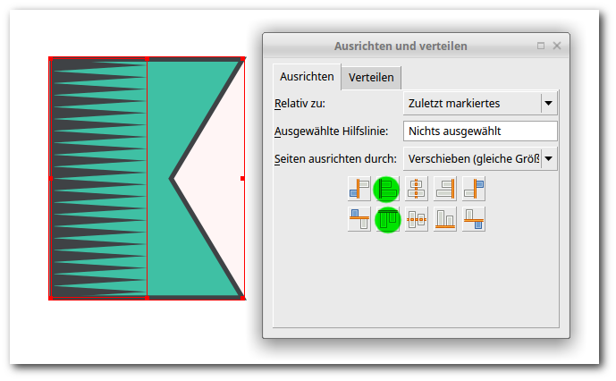Align top edges to anchor's bottom edge

tap(473, 219)
